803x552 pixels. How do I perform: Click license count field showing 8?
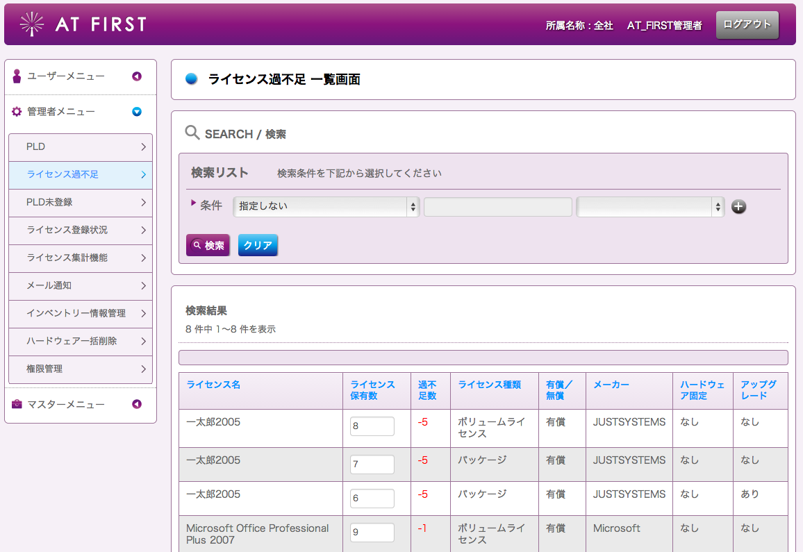(x=372, y=426)
